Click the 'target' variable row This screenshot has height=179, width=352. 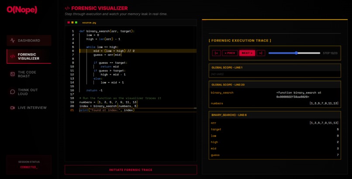[x=275, y=129]
